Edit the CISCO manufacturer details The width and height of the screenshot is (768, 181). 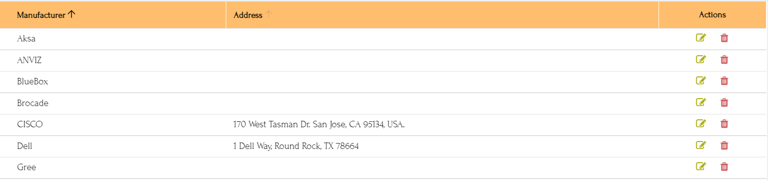click(701, 124)
